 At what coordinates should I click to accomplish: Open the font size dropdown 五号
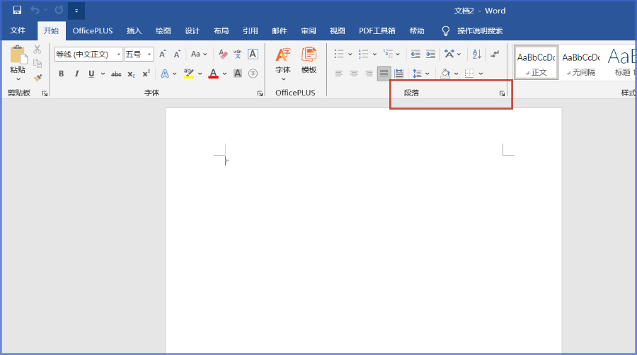point(150,54)
